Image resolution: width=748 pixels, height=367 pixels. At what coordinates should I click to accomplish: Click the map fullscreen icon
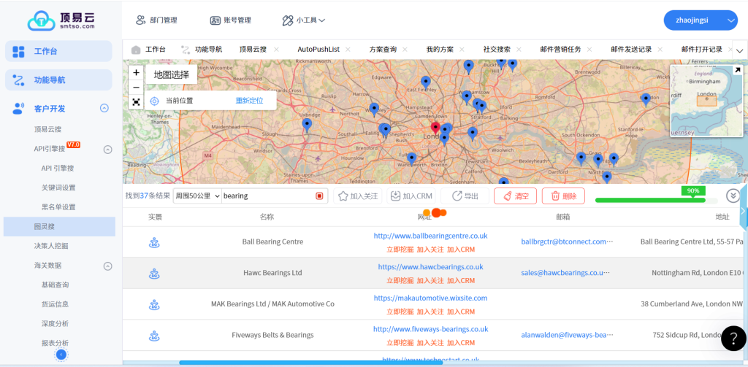pos(137,102)
